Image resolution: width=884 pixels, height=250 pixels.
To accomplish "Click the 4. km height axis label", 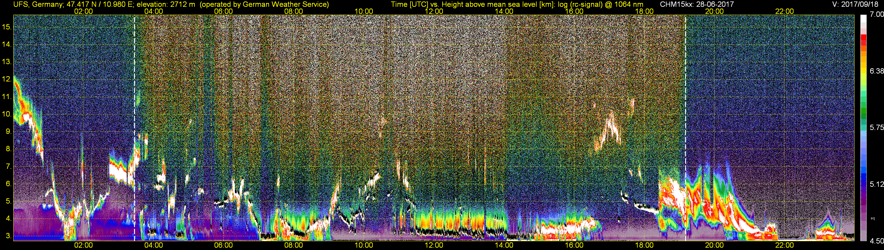I will [x=9, y=219].
